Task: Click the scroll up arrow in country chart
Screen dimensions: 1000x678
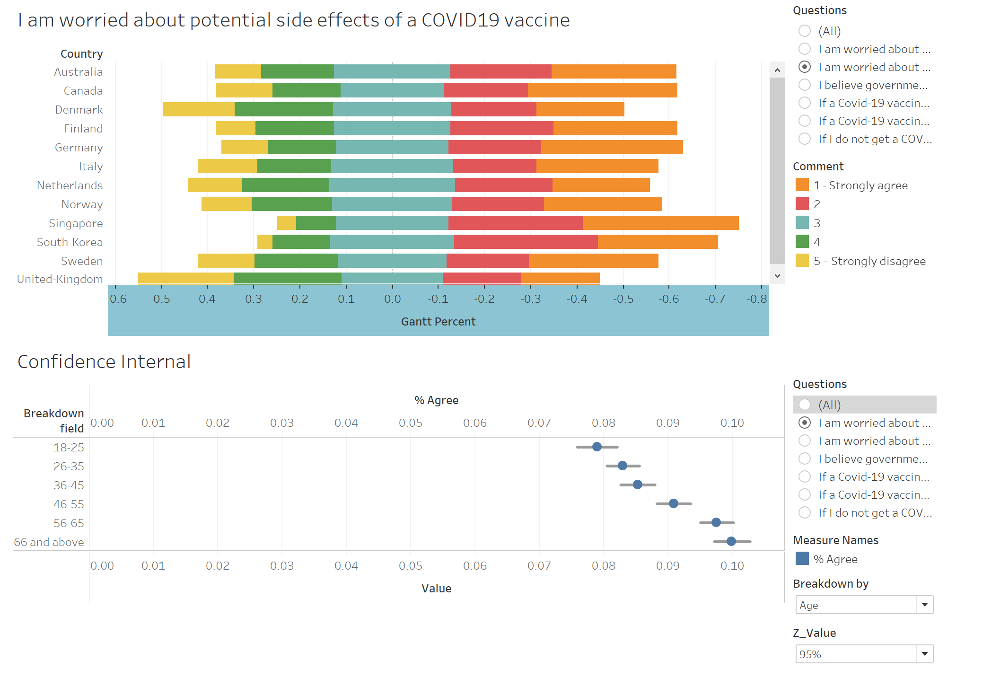Action: [777, 70]
